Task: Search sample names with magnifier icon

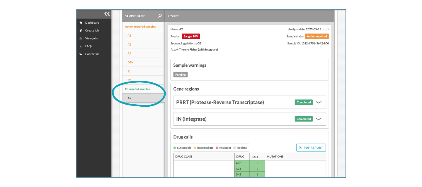Action: [160, 16]
